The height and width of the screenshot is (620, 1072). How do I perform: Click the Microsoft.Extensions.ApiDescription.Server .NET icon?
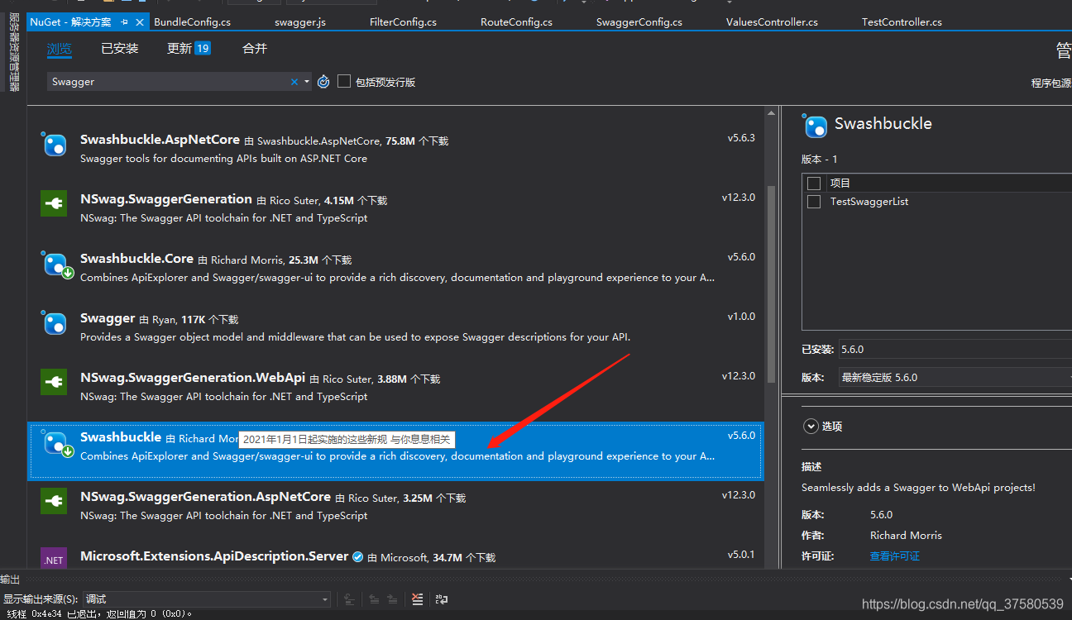pyautogui.click(x=54, y=558)
